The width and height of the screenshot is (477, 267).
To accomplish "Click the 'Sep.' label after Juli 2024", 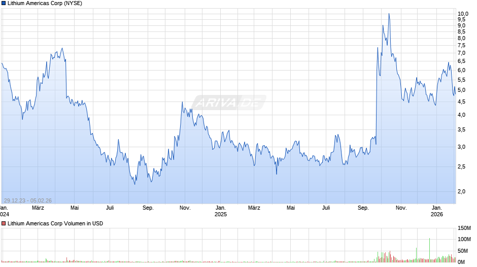I will [148, 208].
